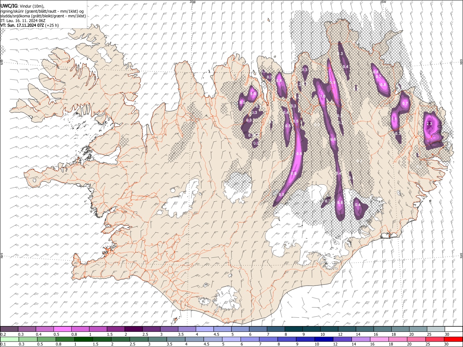The width and height of the screenshot is (463, 347).
Task: Click the 'UWC/IG: Vindur (10m)' title line
Action: (x=22, y=6)
